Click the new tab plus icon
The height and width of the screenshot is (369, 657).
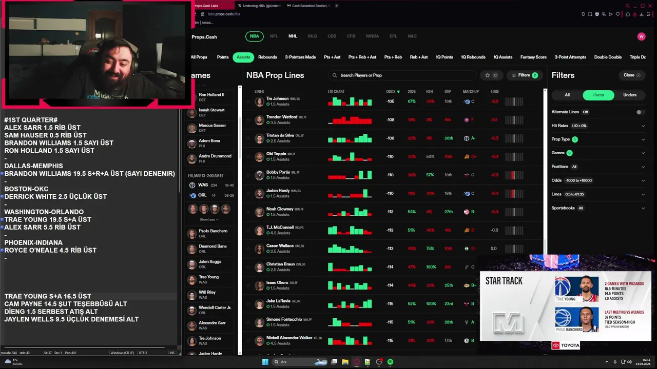337,6
